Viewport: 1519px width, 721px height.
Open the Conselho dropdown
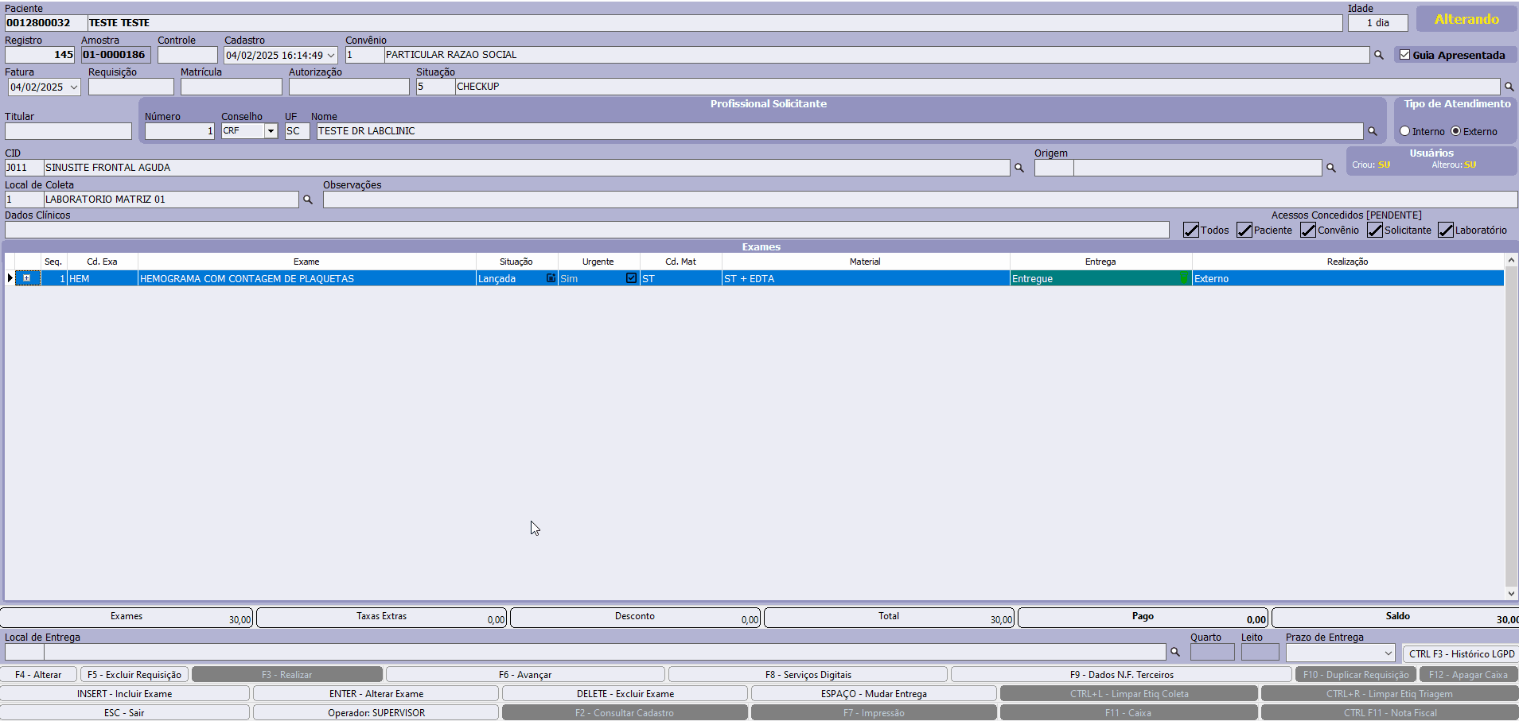[271, 131]
